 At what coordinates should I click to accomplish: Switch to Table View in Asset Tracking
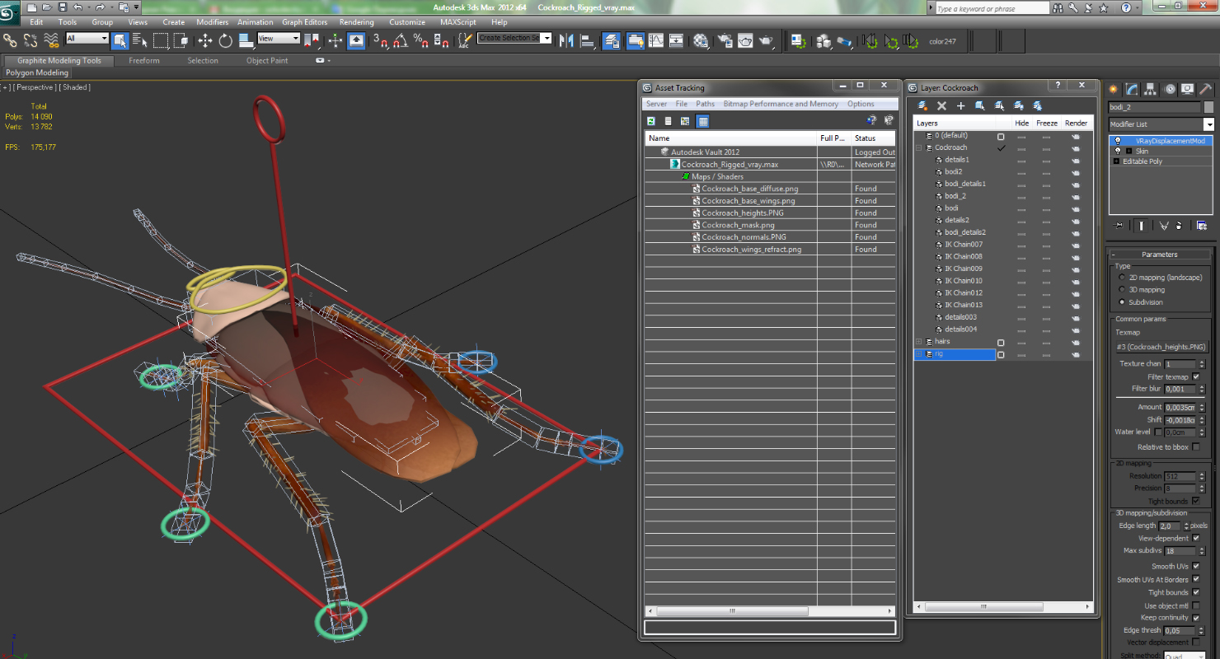(702, 121)
